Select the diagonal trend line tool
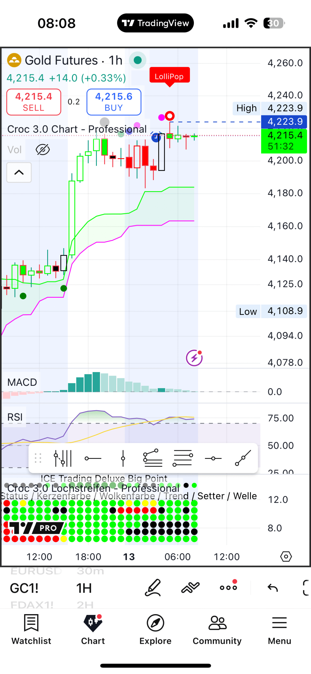The height and width of the screenshot is (674, 311). (x=243, y=458)
